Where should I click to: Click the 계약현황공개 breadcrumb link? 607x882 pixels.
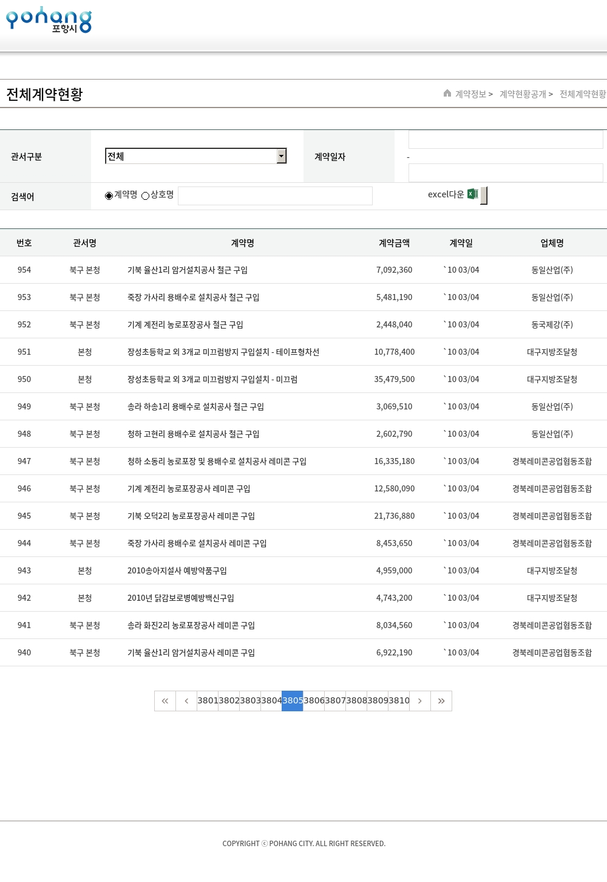coord(523,94)
